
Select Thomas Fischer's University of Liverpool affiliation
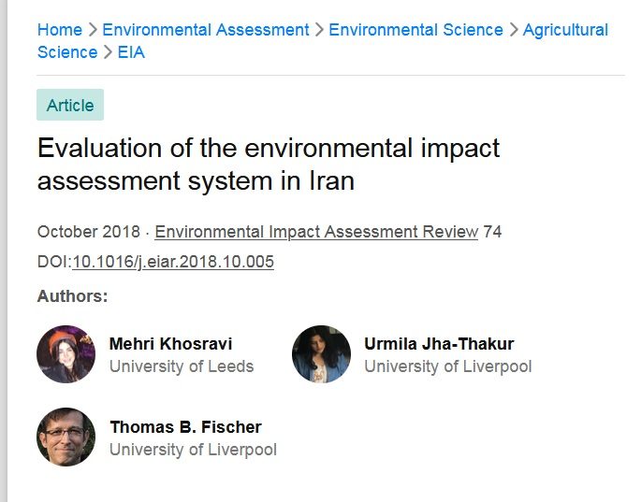click(x=193, y=450)
